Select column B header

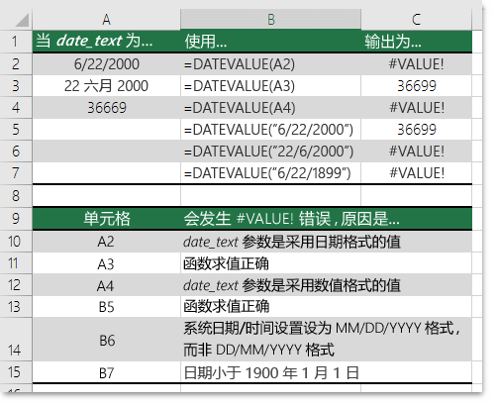click(270, 20)
